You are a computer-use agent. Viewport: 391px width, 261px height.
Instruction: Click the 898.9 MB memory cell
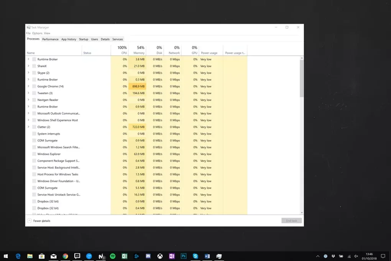tap(137, 86)
